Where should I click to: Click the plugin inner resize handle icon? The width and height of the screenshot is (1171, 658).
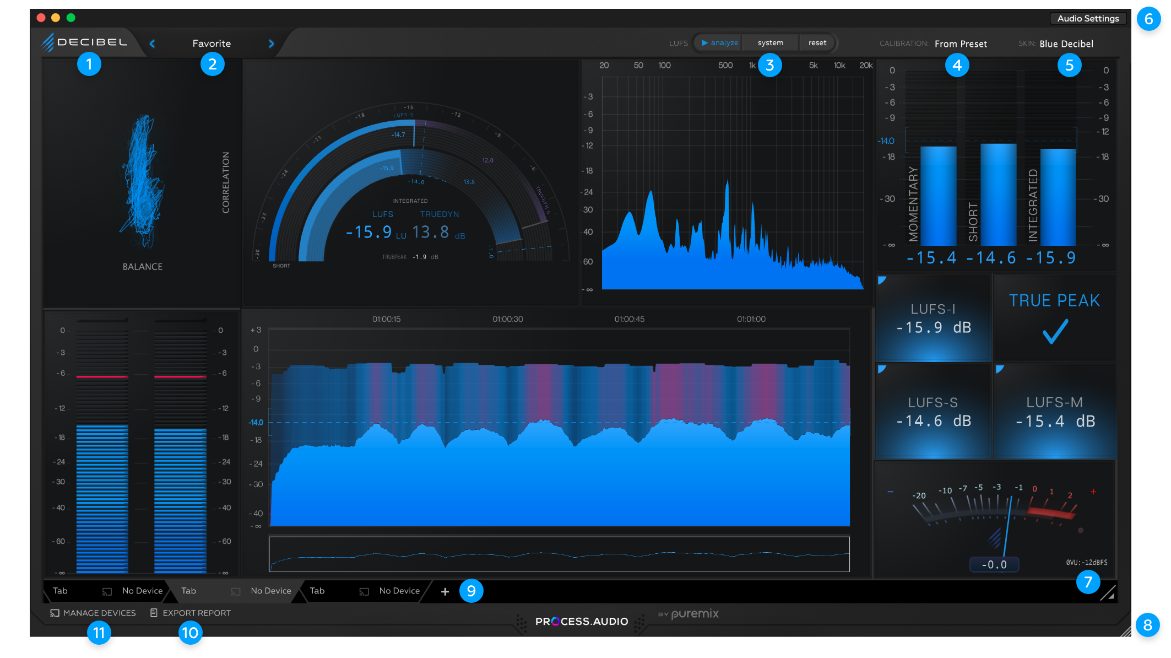(x=1108, y=593)
